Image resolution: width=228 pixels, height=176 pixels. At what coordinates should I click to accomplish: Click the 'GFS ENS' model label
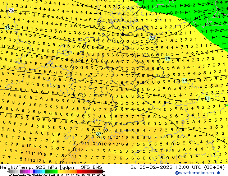pyautogui.click(x=91, y=167)
